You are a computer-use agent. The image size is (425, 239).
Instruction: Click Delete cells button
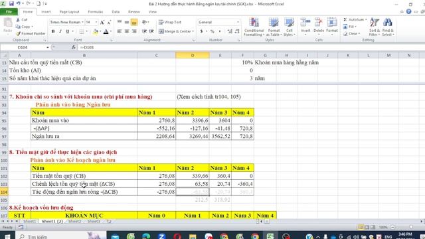319,27
